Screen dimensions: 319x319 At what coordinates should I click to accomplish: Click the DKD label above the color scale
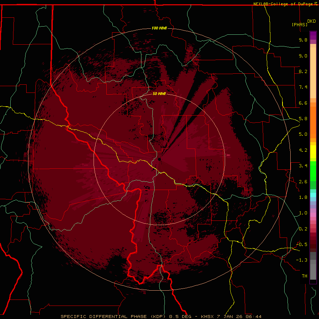pyautogui.click(x=312, y=21)
